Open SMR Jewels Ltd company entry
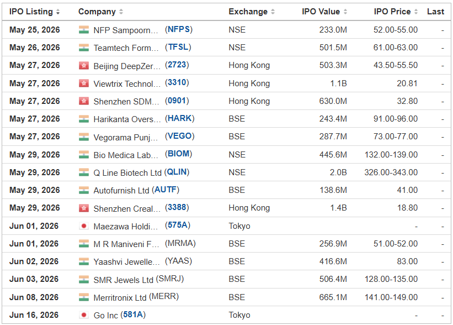Viewport: 453px width, 325px height. point(124,280)
